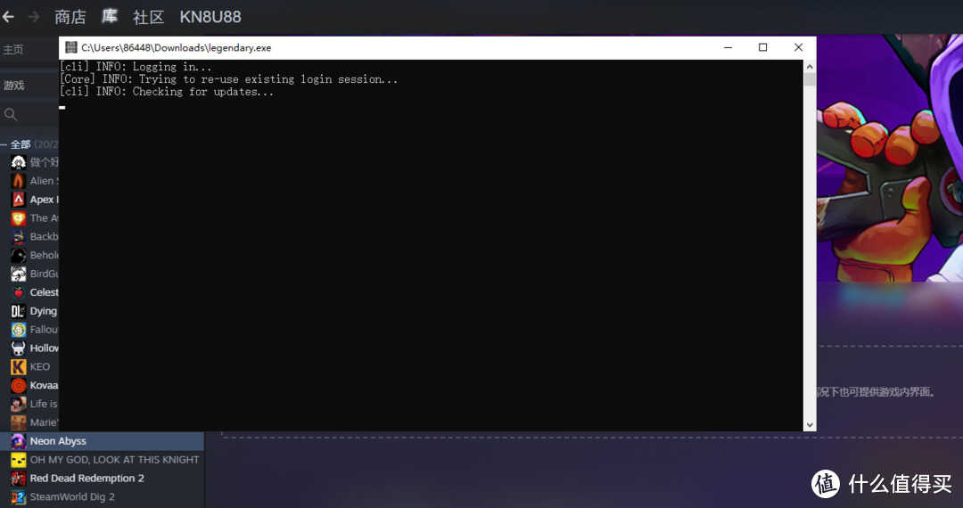The image size is (963, 508).
Task: Select the Hollow Knight icon
Action: 19,348
